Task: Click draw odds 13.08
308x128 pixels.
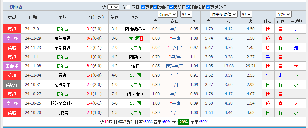Action: (x=229, y=66)
